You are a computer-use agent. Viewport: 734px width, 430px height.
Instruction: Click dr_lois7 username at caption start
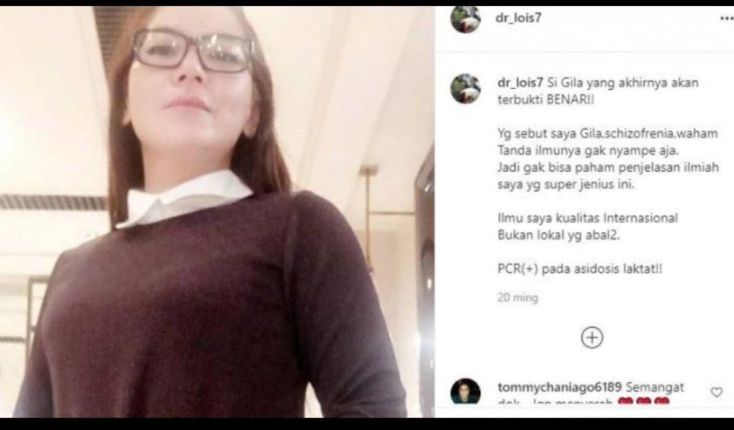pos(520,83)
